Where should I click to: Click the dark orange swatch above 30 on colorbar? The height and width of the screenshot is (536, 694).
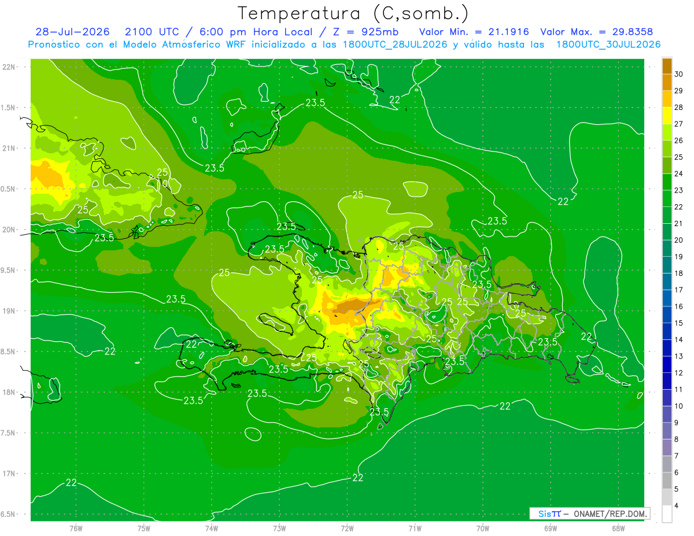coord(667,66)
